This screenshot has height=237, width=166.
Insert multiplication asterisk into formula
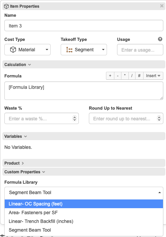coord(125,76)
